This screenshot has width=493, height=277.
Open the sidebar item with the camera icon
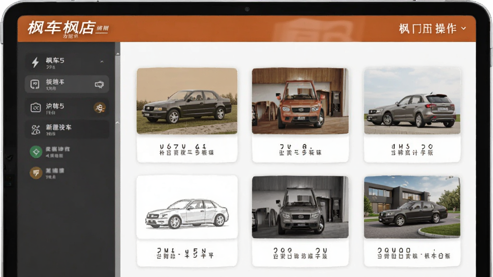(x=66, y=108)
